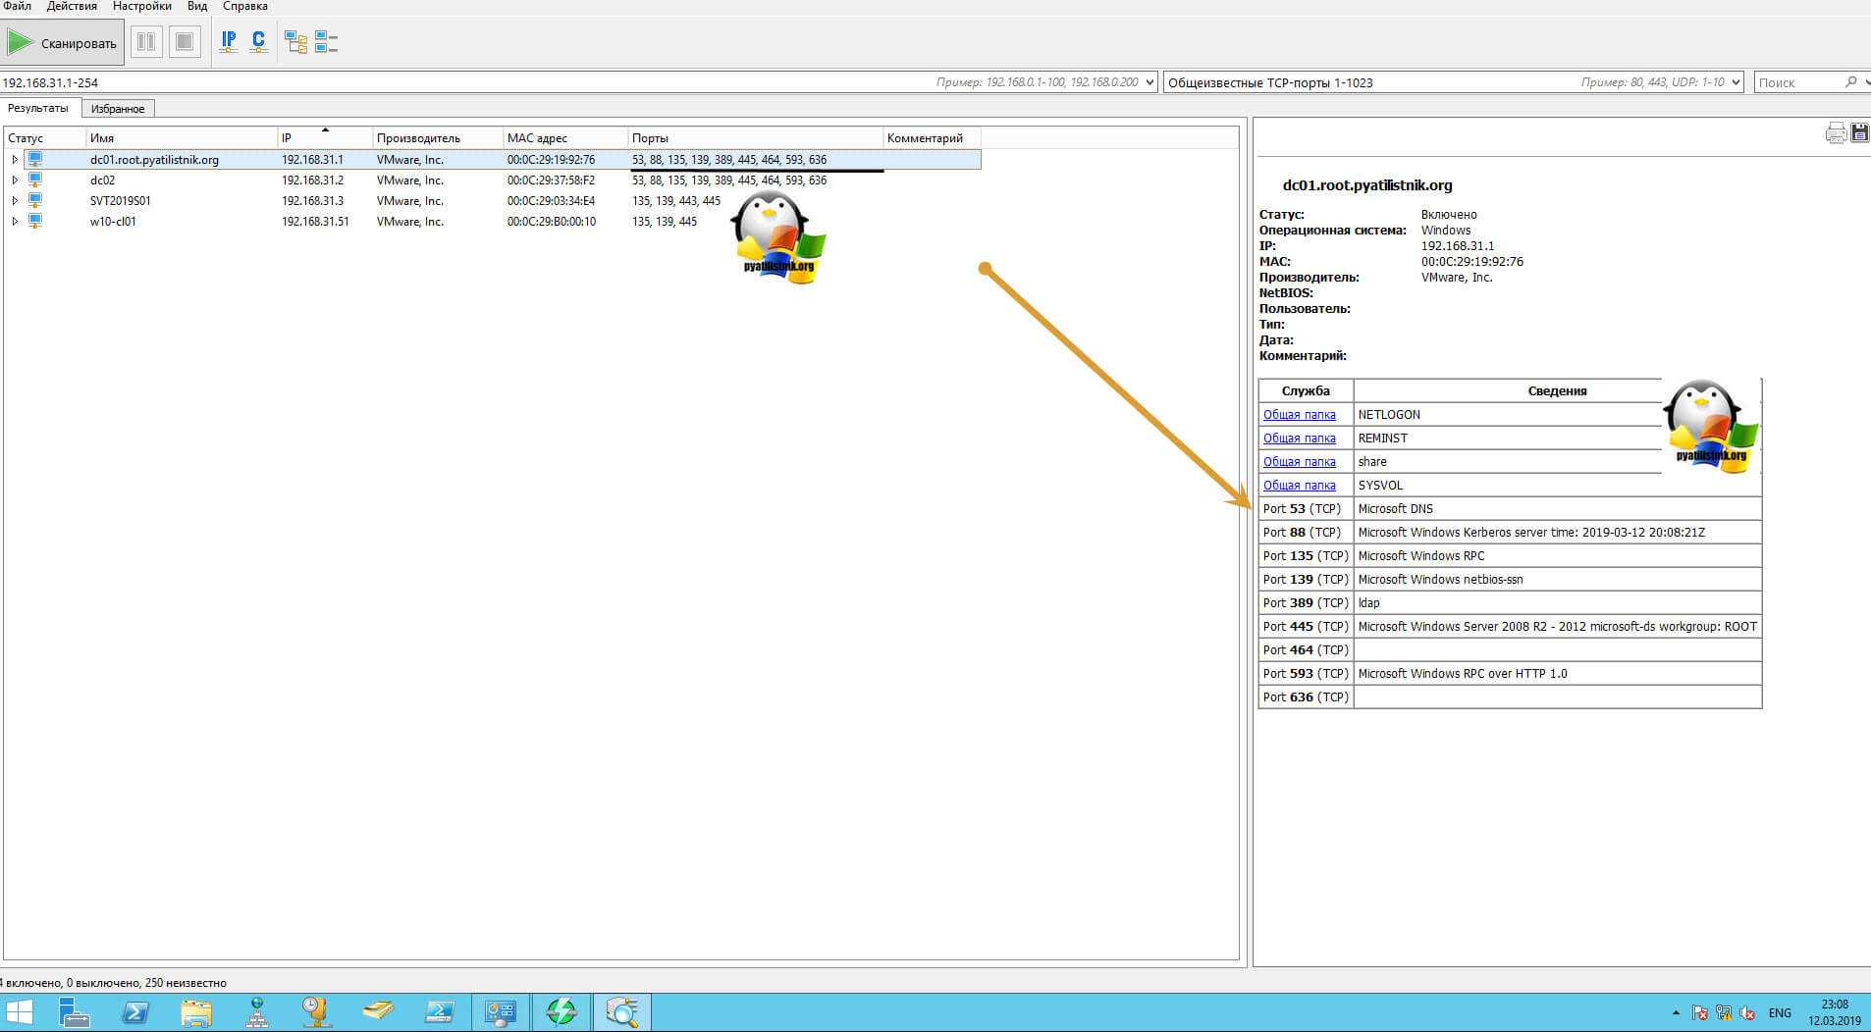Click the blue IP toolbar icon
Screen dimensions: 1871x1032
point(229,41)
